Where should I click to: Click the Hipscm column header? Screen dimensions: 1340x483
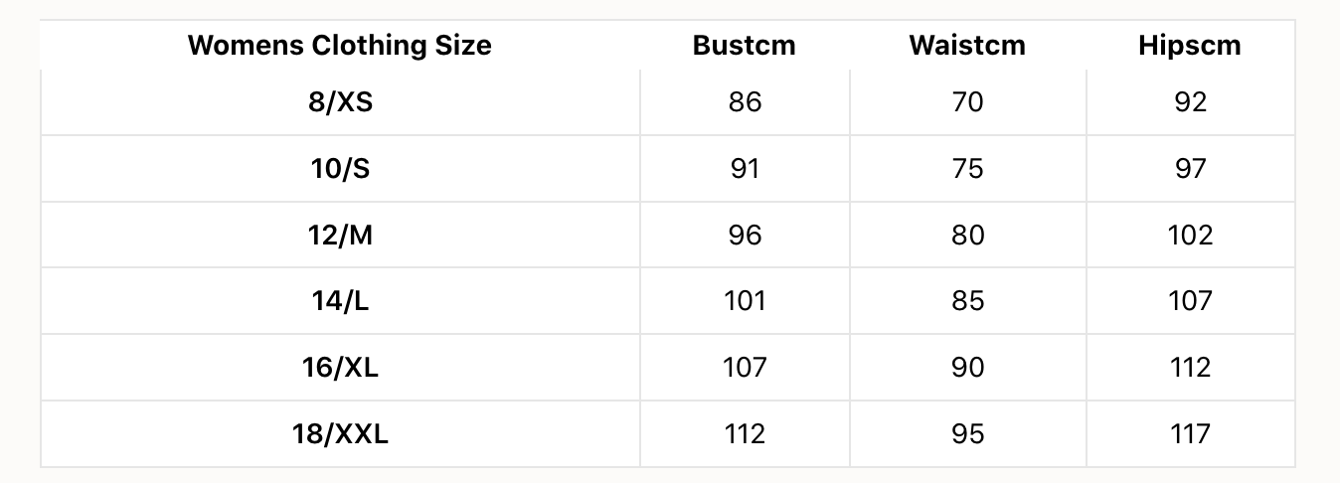point(1190,46)
